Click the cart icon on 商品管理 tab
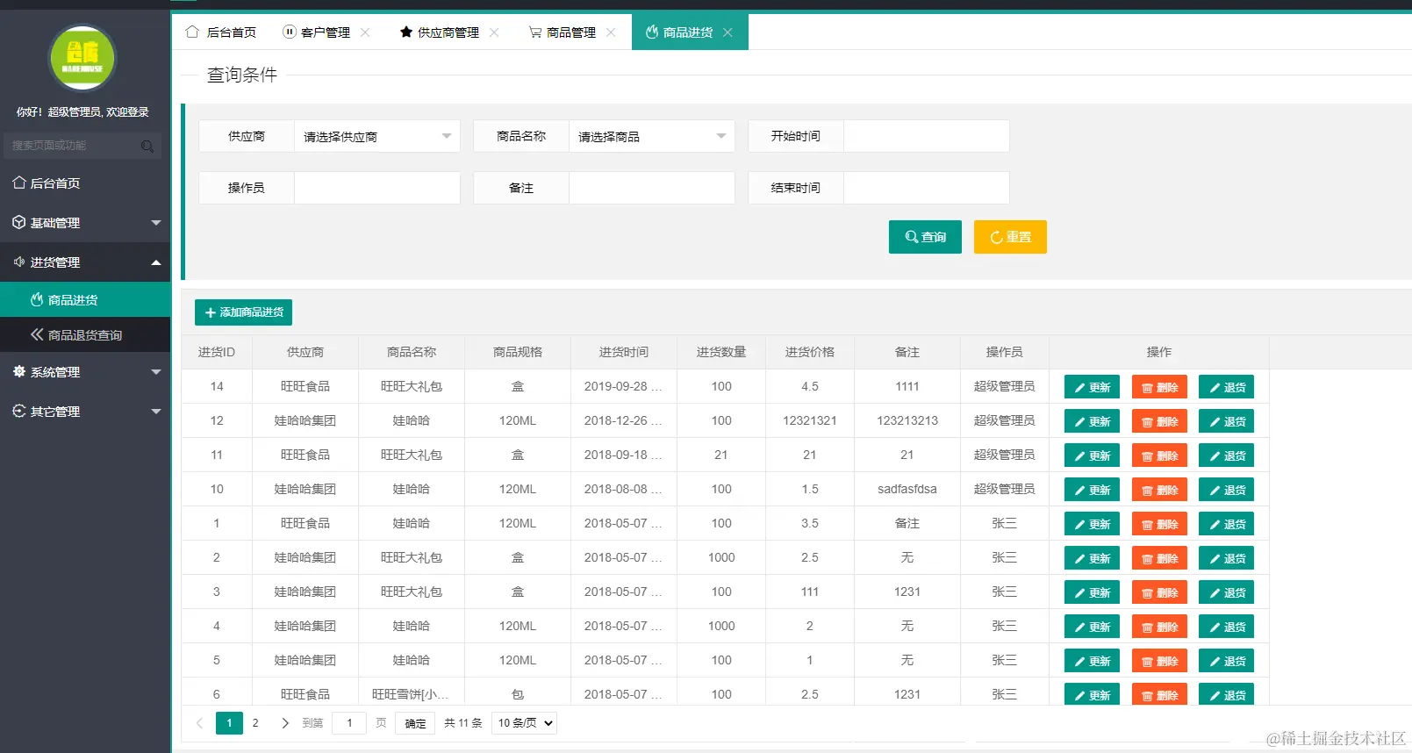This screenshot has height=753, width=1412. (535, 32)
